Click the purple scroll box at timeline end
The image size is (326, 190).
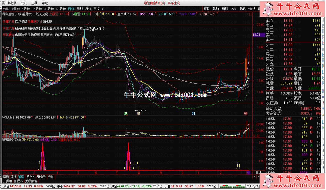click(x=248, y=172)
